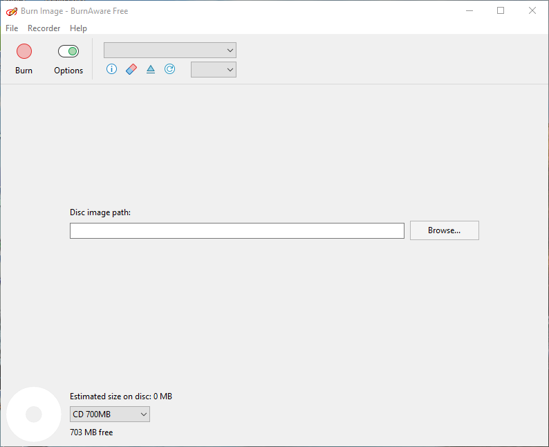Click the 'Disc image path:' label
Image resolution: width=549 pixels, height=447 pixels.
coord(100,212)
